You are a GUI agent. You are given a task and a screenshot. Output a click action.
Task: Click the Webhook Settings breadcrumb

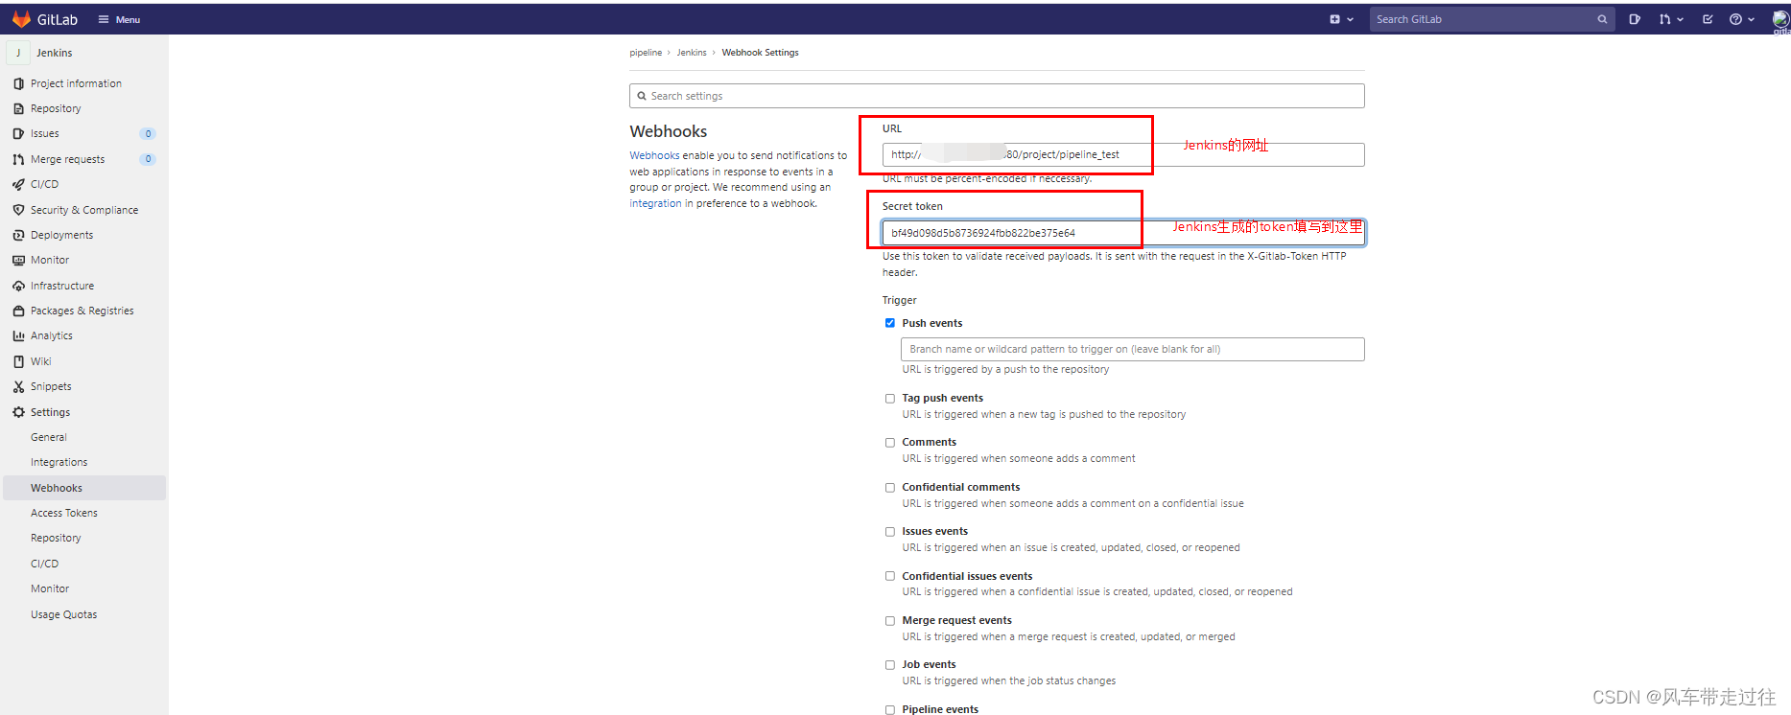tap(760, 53)
